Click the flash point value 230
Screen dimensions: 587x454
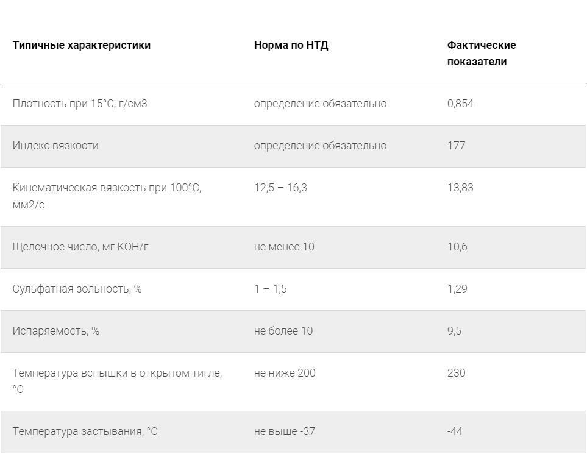(x=456, y=373)
